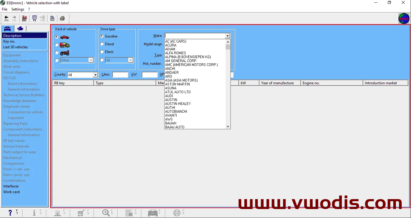Select the passenger car vehicle radio button
Viewport: 411px width, 218px height.
[57, 37]
